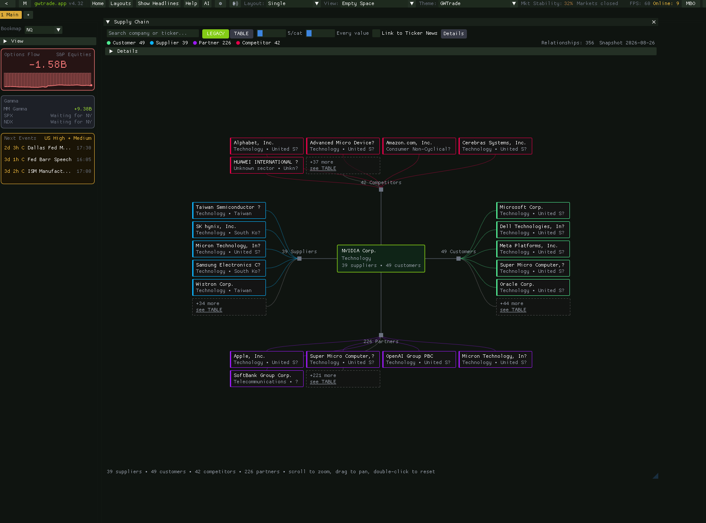This screenshot has width=706, height=523.
Task: Select the NVIDIA Corp. center node
Action: pyautogui.click(x=381, y=259)
